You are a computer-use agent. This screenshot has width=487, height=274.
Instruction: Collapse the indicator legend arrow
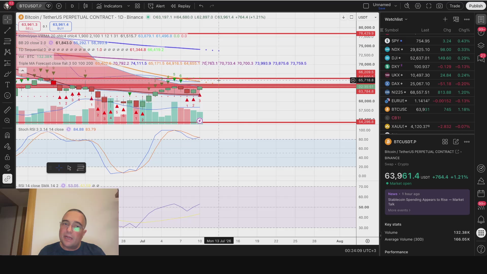click(23, 71)
